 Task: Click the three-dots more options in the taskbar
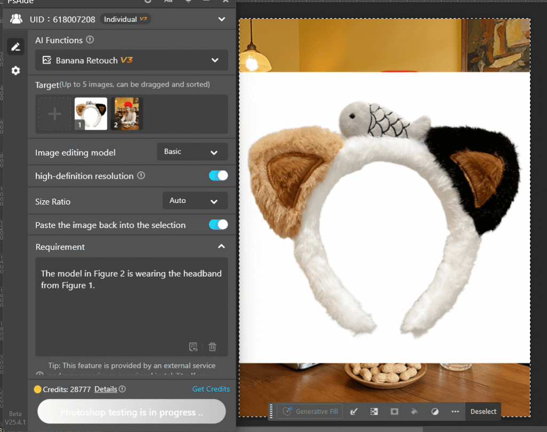coord(455,411)
